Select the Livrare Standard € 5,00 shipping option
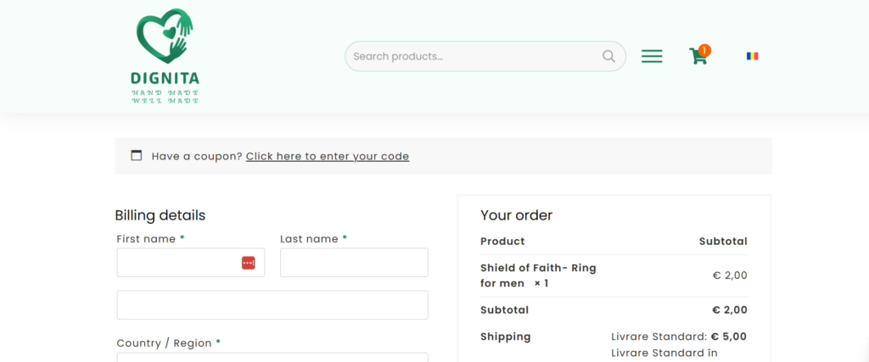Viewport: 869px width, 362px height. (679, 337)
